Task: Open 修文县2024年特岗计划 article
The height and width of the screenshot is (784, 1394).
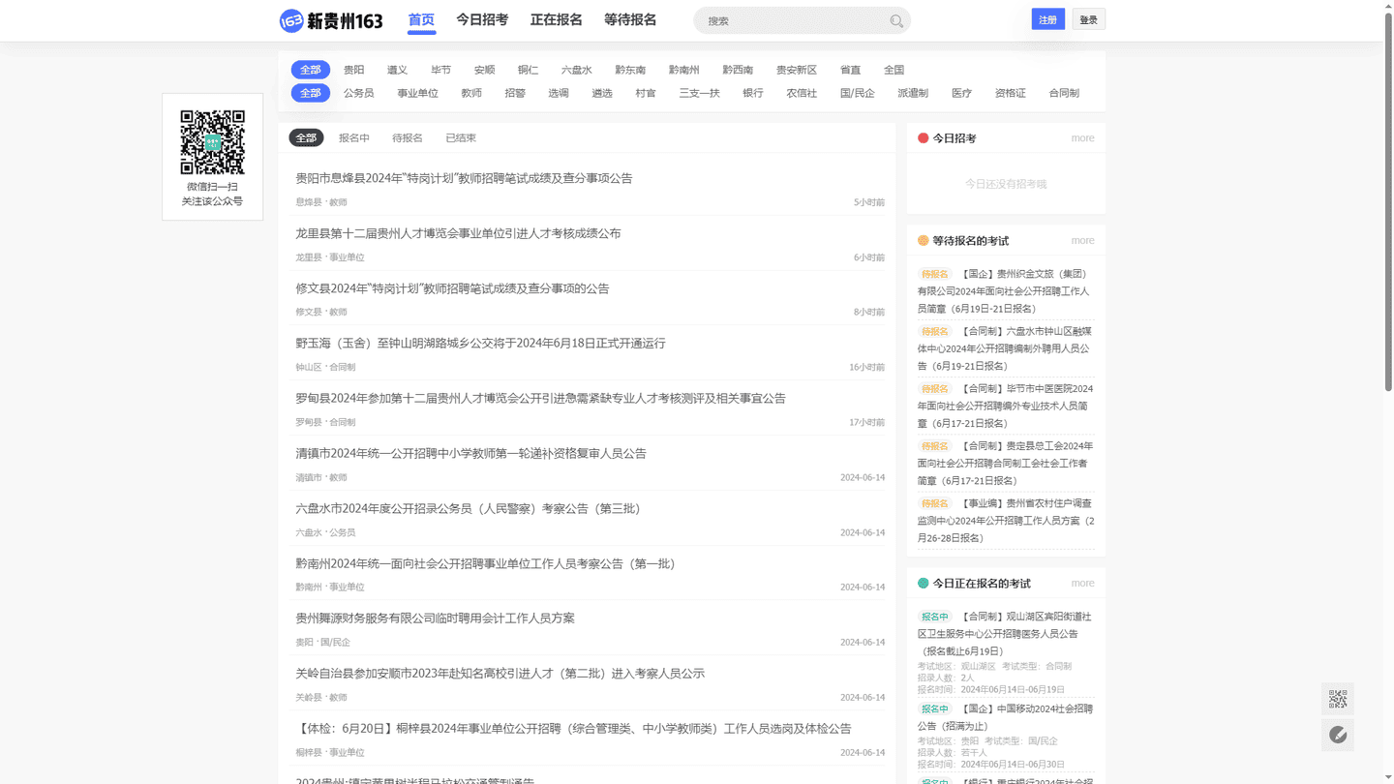Action: tap(452, 288)
